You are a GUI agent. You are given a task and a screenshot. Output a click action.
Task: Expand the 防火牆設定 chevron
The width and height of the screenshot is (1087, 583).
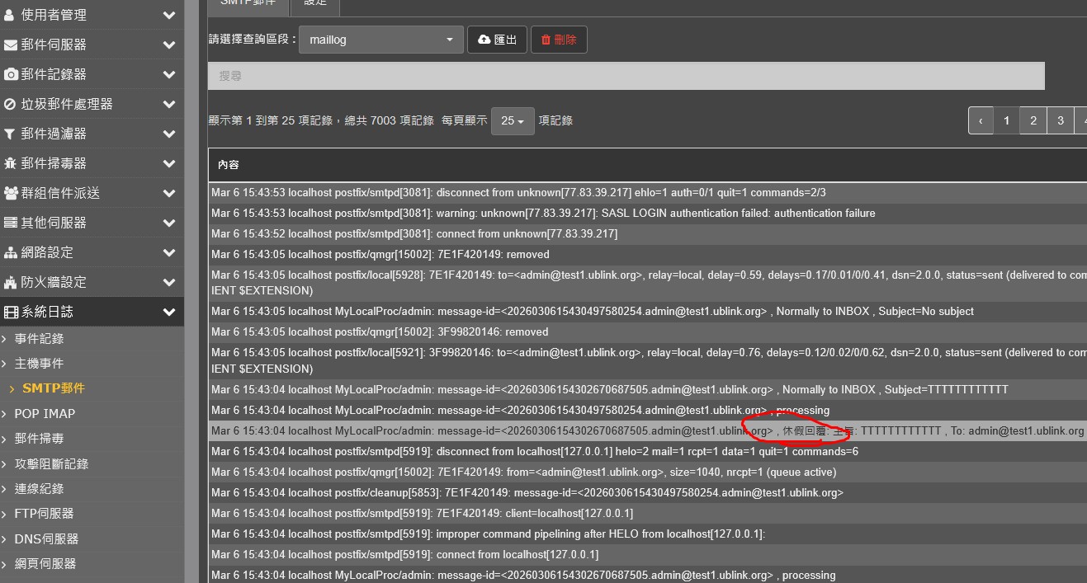pos(169,282)
